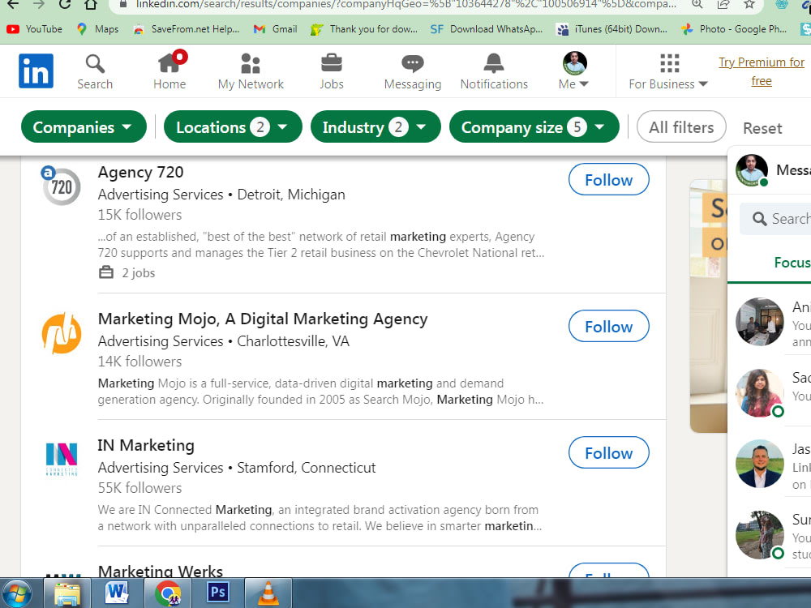This screenshot has height=608, width=811.
Task: Open Agency 720 company name link
Action: coord(140,172)
